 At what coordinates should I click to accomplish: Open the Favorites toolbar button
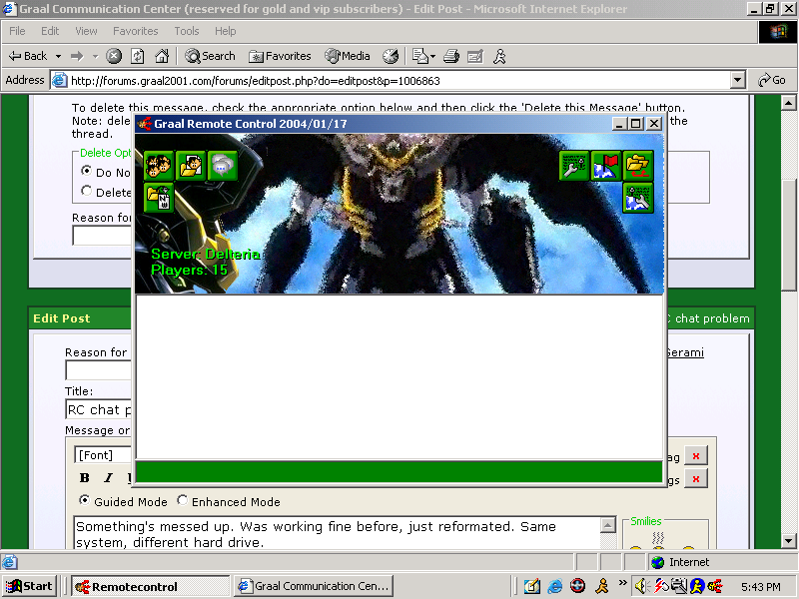[x=280, y=56]
